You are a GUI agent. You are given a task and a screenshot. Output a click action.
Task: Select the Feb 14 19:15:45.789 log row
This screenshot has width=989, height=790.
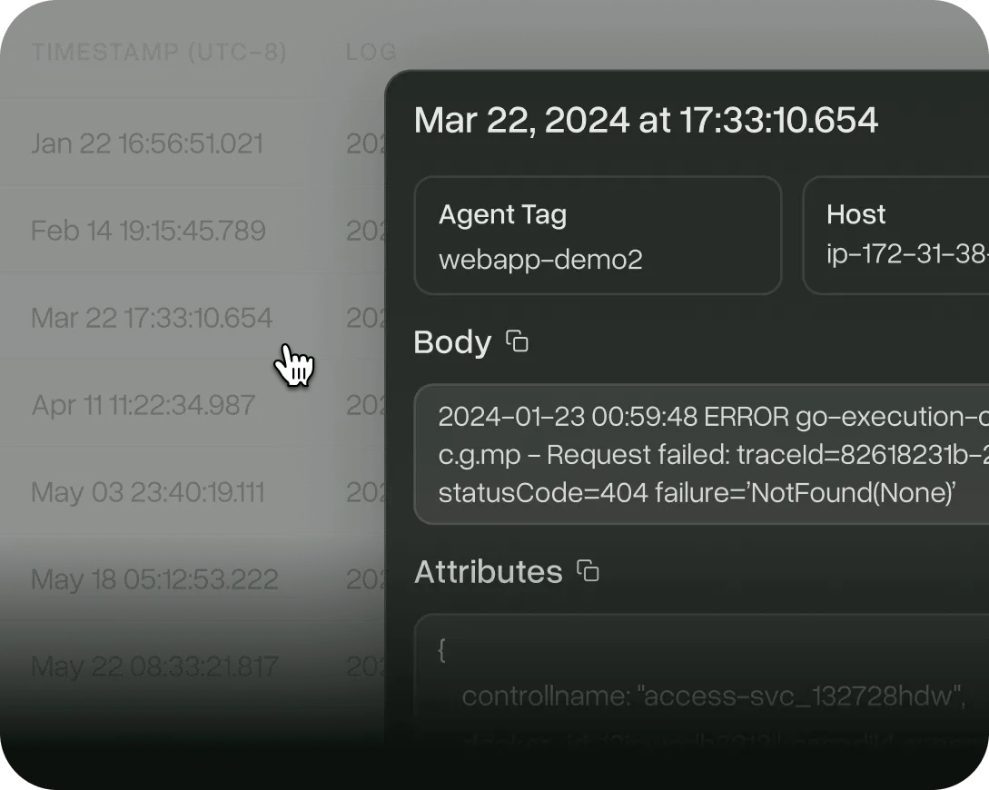[x=148, y=231]
